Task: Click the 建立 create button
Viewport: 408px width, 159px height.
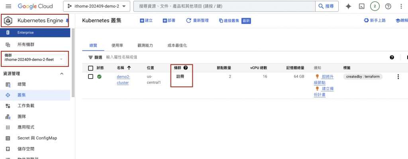Action: [x=146, y=21]
